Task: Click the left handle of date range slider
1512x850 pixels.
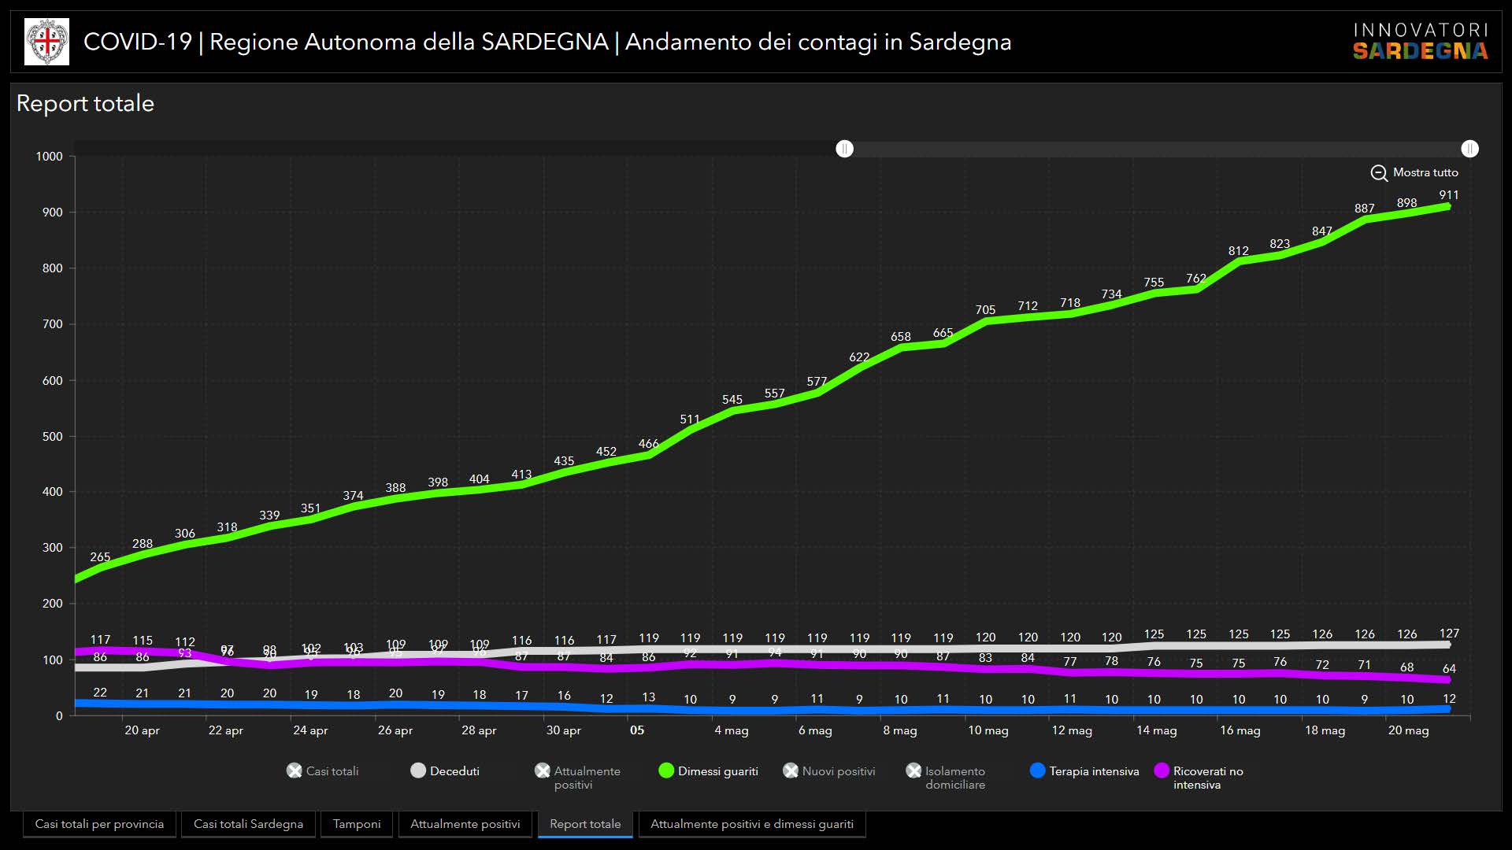Action: click(x=844, y=149)
